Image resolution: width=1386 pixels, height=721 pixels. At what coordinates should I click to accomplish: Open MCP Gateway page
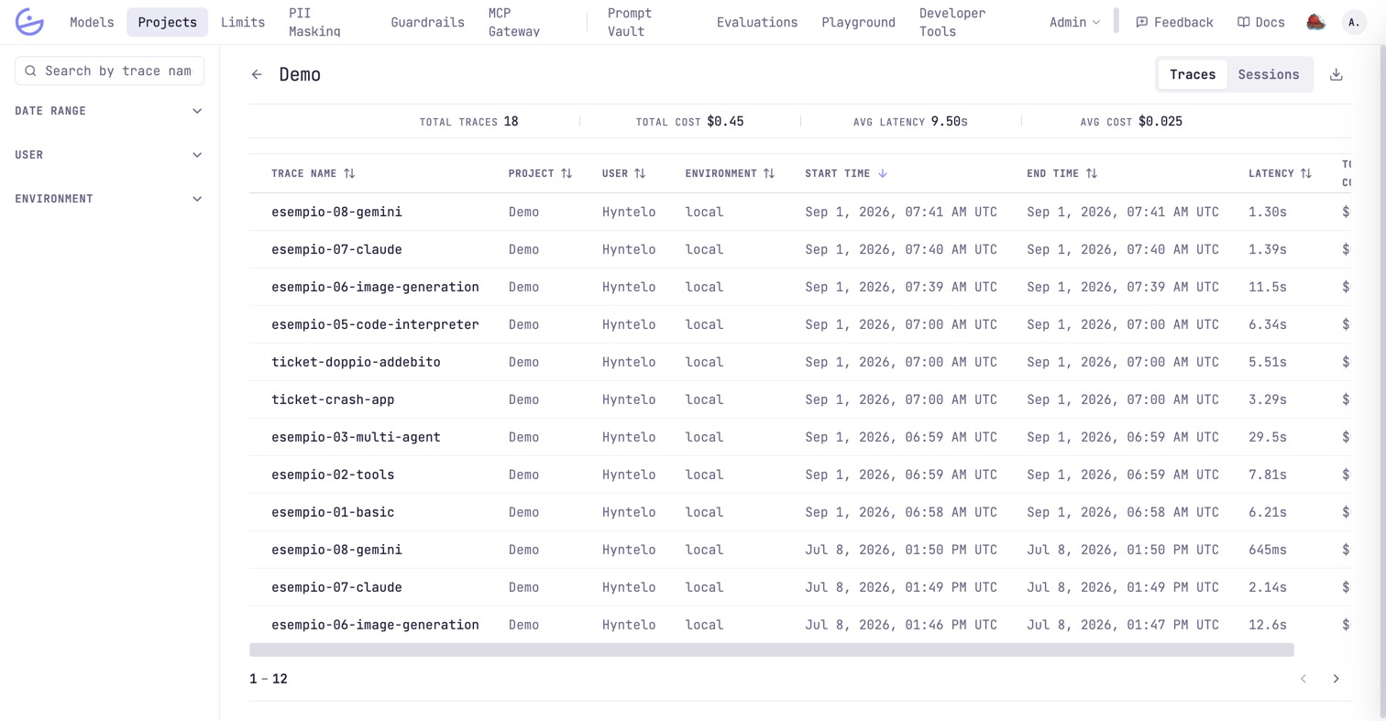click(x=514, y=22)
